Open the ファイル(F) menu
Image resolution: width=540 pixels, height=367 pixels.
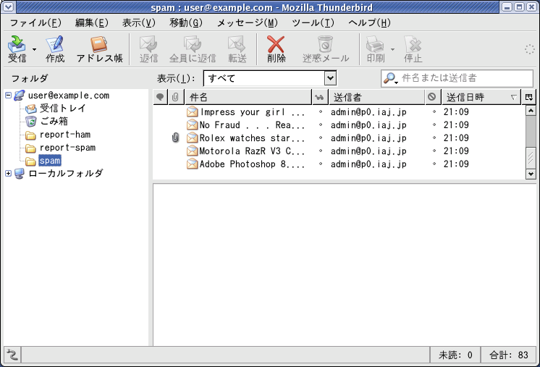pyautogui.click(x=35, y=22)
